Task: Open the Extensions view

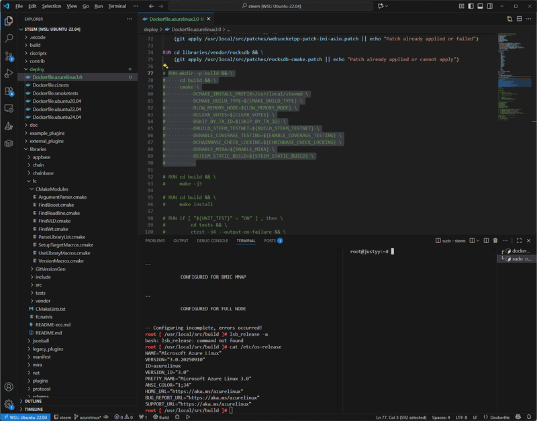Action: click(9, 91)
